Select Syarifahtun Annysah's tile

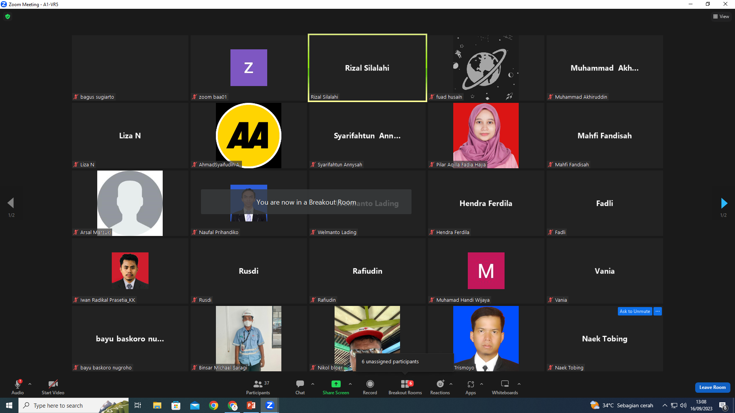[367, 136]
